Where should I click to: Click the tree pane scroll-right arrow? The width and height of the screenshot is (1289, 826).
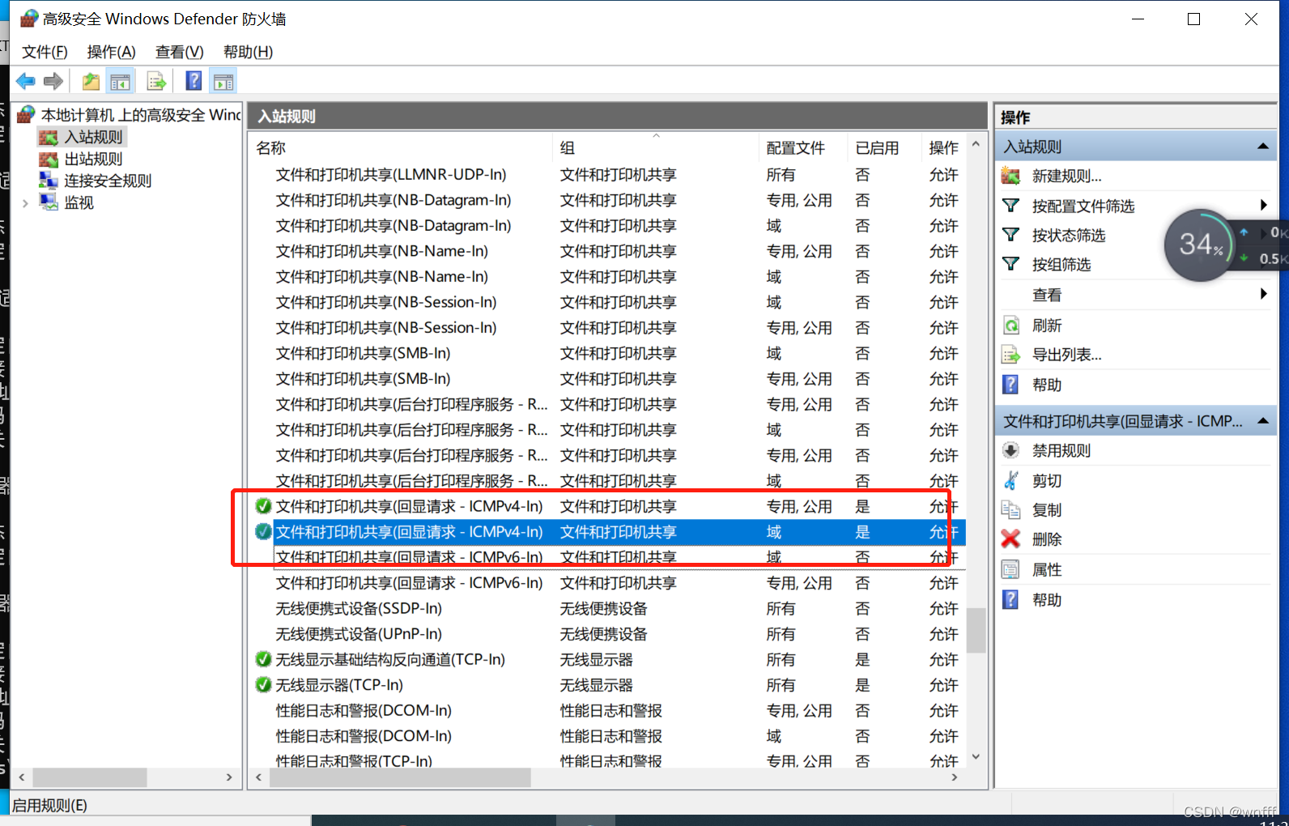[229, 777]
